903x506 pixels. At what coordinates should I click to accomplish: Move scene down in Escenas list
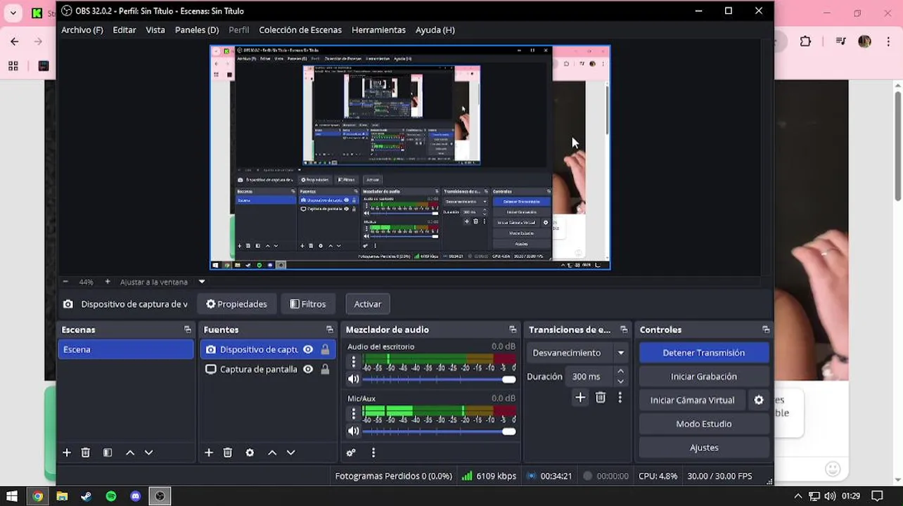[x=148, y=453]
